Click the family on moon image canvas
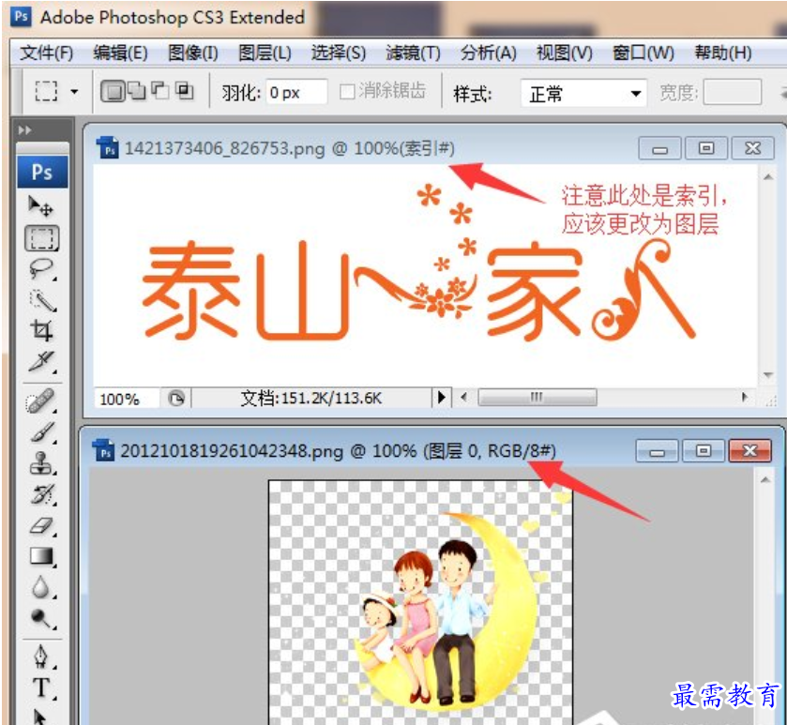787x725 pixels. point(420,602)
